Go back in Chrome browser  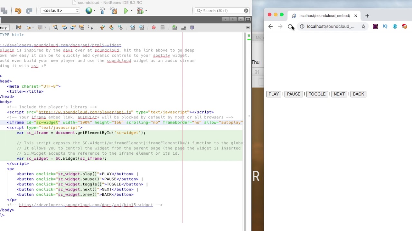point(270,27)
